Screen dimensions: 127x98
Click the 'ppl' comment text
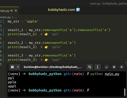point(55,34)
